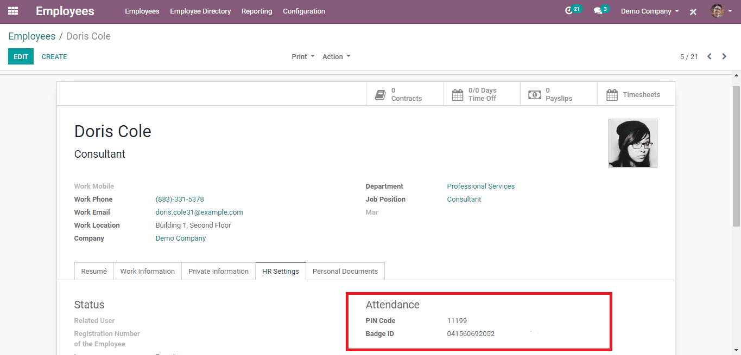The height and width of the screenshot is (355, 741).
Task: Open Professional Services department link
Action: [x=481, y=186]
